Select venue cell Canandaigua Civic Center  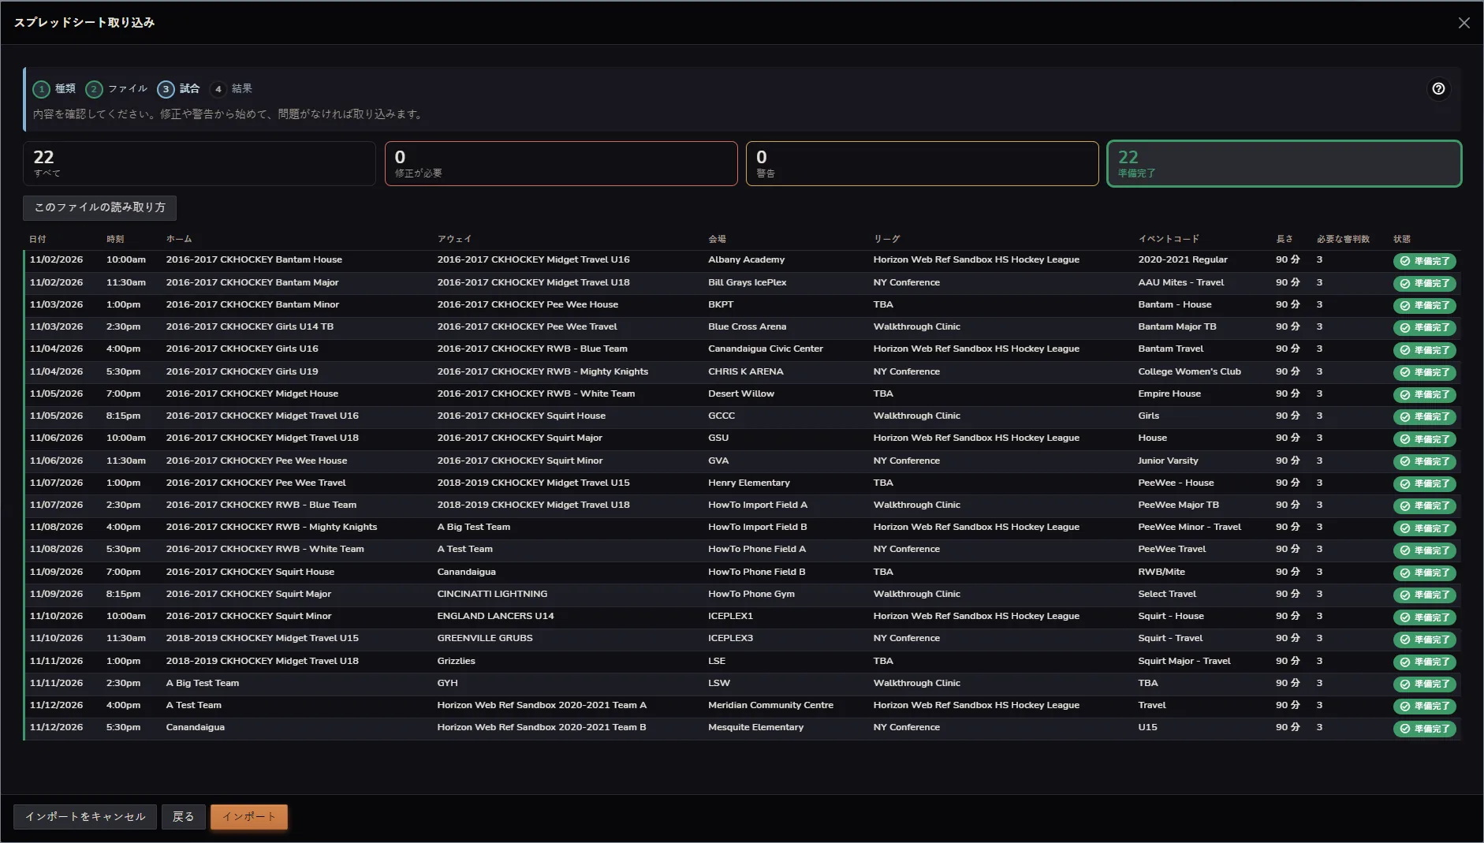click(x=765, y=349)
